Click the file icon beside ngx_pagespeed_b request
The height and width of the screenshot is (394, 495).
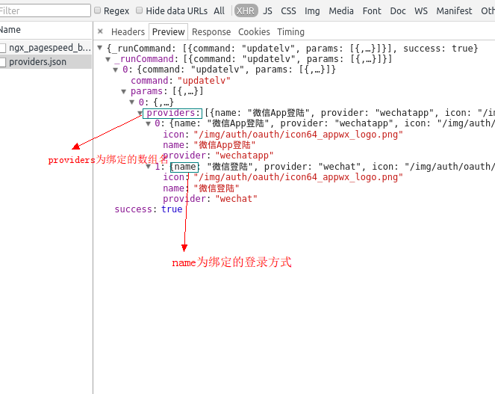pos(3,48)
